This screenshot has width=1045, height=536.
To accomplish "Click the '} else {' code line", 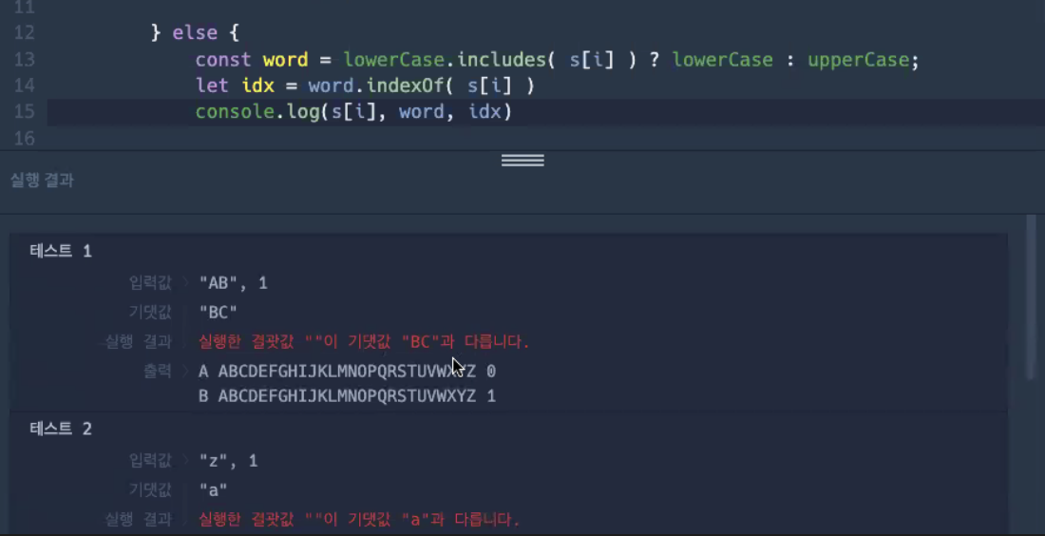I will (195, 32).
